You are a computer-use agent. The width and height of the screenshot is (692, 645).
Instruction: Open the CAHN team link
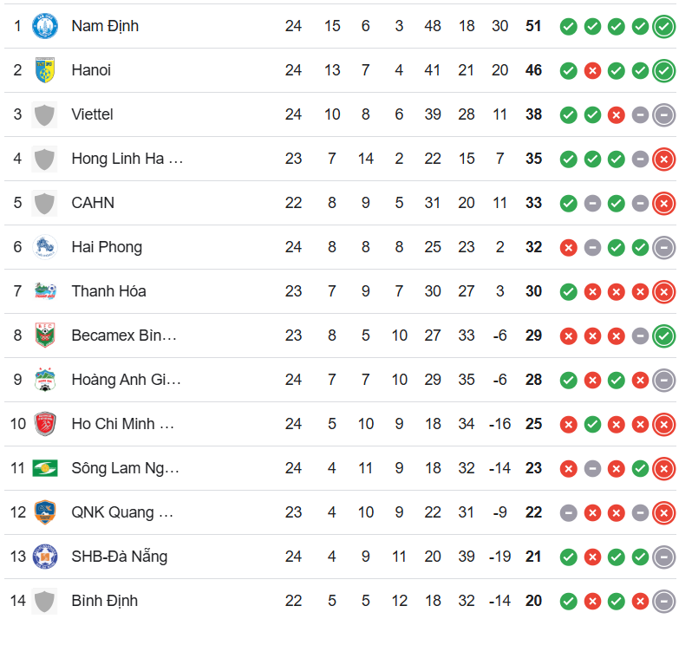click(93, 203)
